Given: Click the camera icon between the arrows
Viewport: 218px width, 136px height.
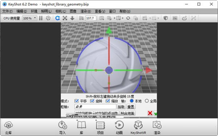Looking at the screenshot, I should pyautogui.click(x=118, y=18).
